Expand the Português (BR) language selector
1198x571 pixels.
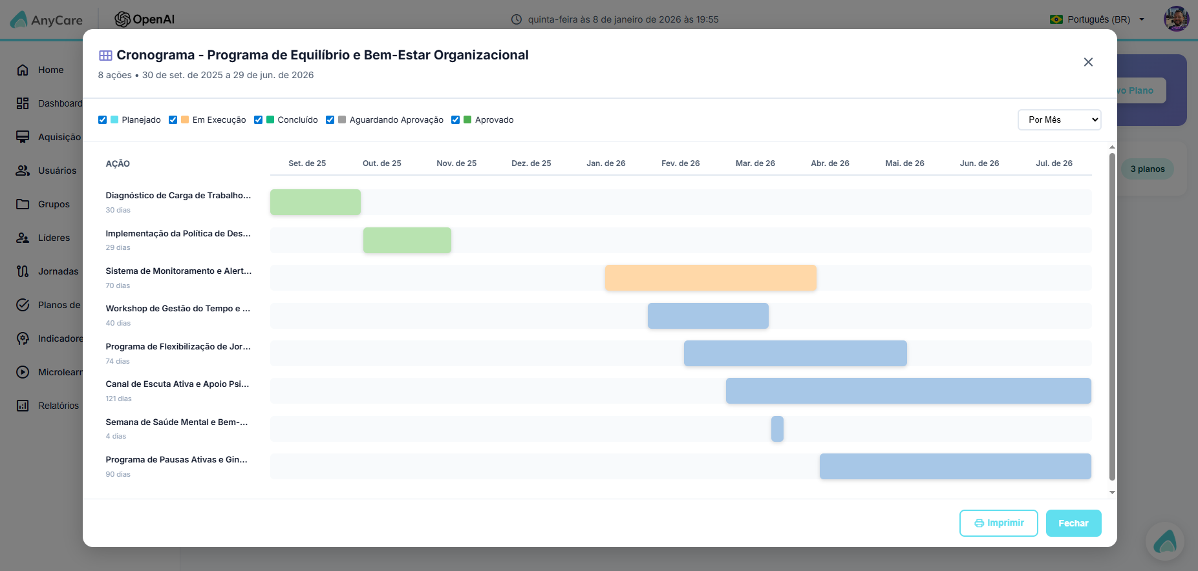1097,19
